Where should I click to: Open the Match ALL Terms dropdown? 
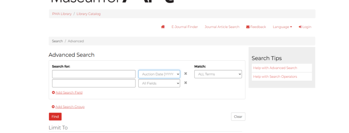coord(218,74)
